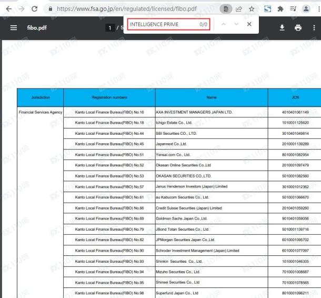321x298 pixels.
Task: Select Kanto Local Finance Bureau(FIBO) No.51
Action: coord(109,155)
